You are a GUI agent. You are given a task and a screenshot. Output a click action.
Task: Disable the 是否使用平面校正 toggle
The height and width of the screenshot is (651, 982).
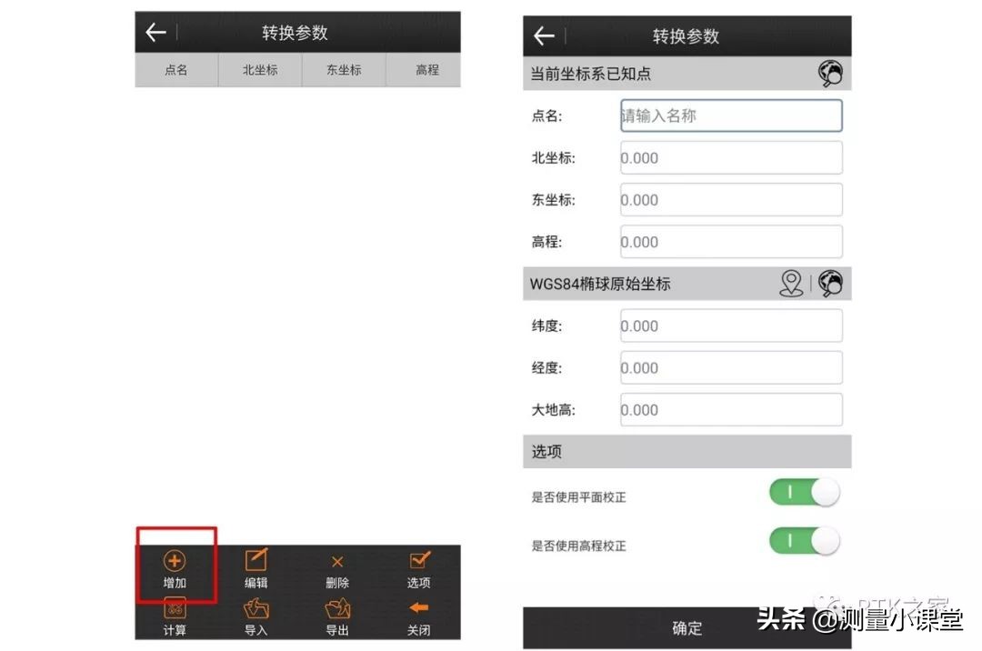pos(804,492)
